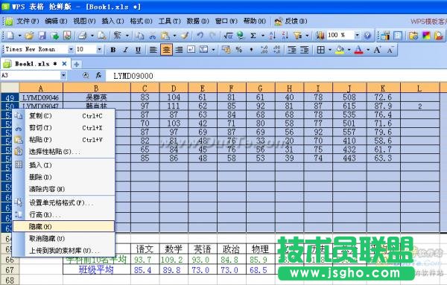Screen dimensions: 447x285
Task: Open the 文件(F) menu
Action: [28, 21]
